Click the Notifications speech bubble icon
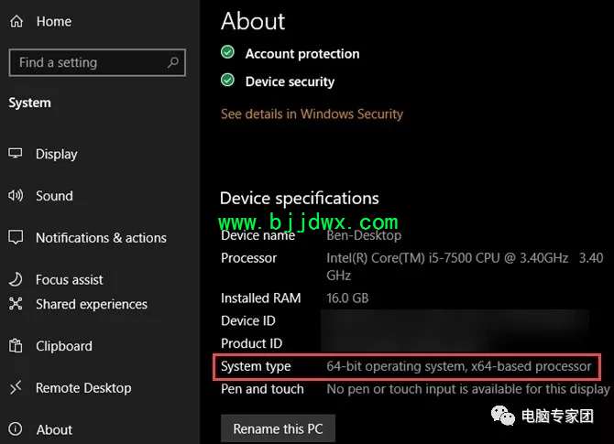This screenshot has width=614, height=444. point(16,237)
